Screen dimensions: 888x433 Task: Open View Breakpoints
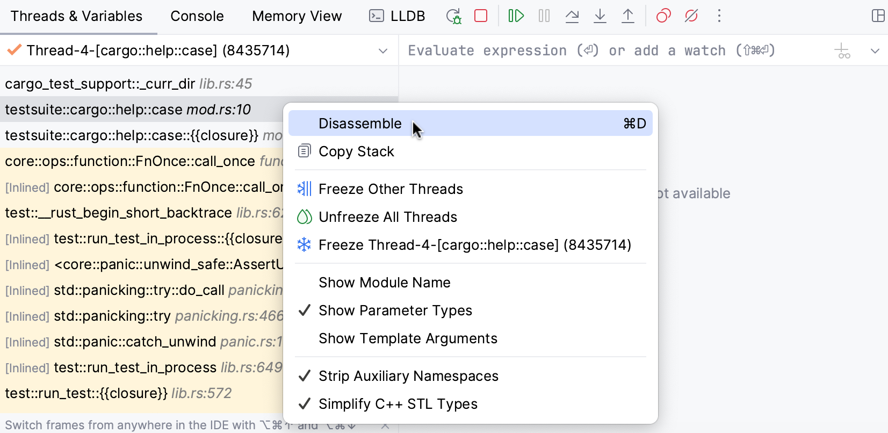point(663,16)
